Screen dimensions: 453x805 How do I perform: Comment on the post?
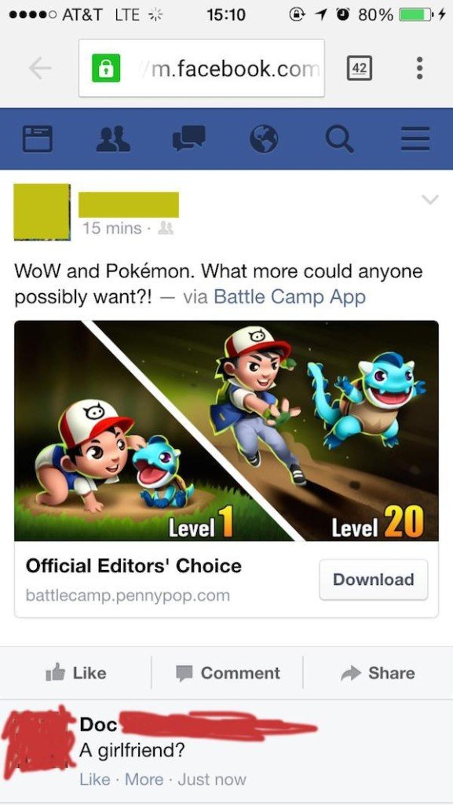pos(228,673)
